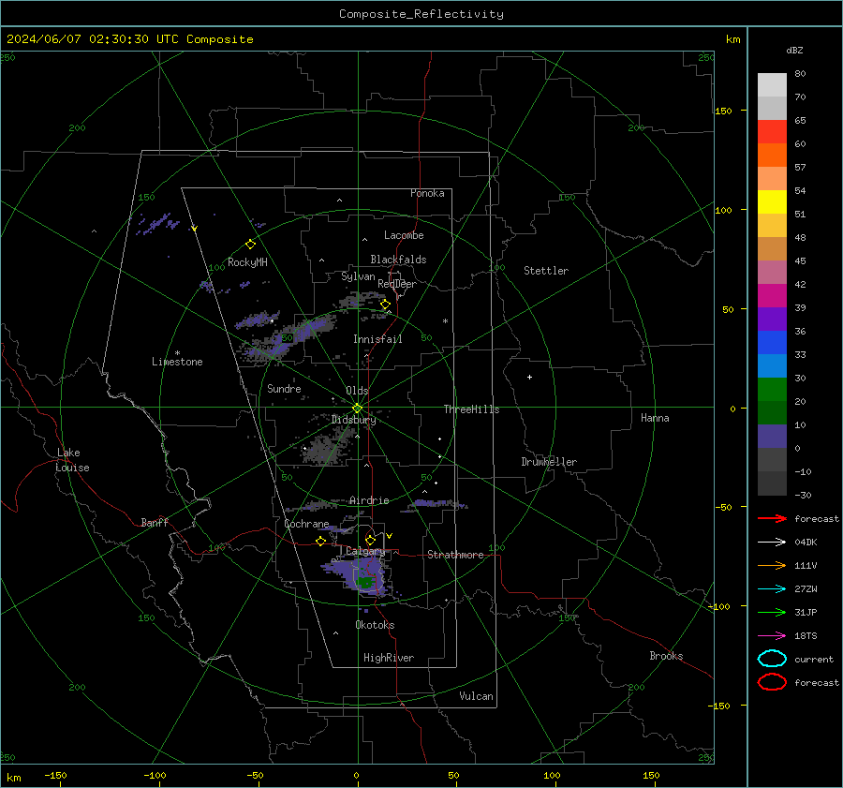This screenshot has height=788, width=843.
Task: Click the 80 dBZ scale value
Action: [x=800, y=74]
